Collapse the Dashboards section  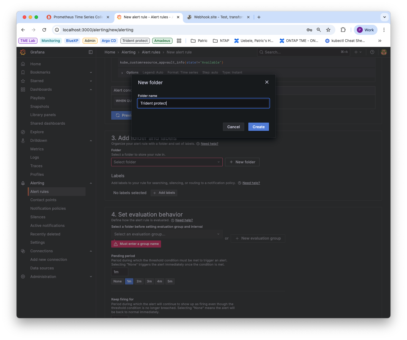pos(91,90)
